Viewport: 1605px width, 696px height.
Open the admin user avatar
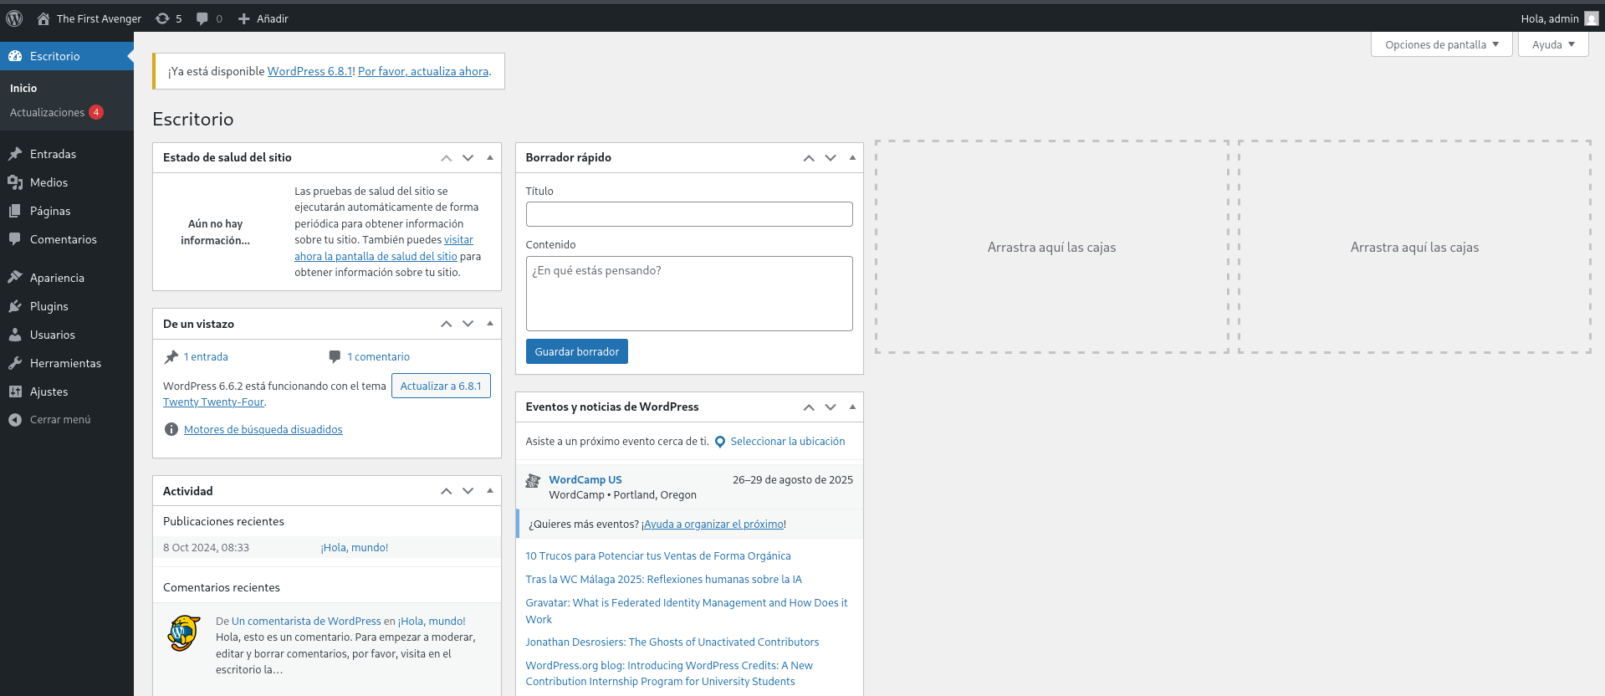(1591, 18)
